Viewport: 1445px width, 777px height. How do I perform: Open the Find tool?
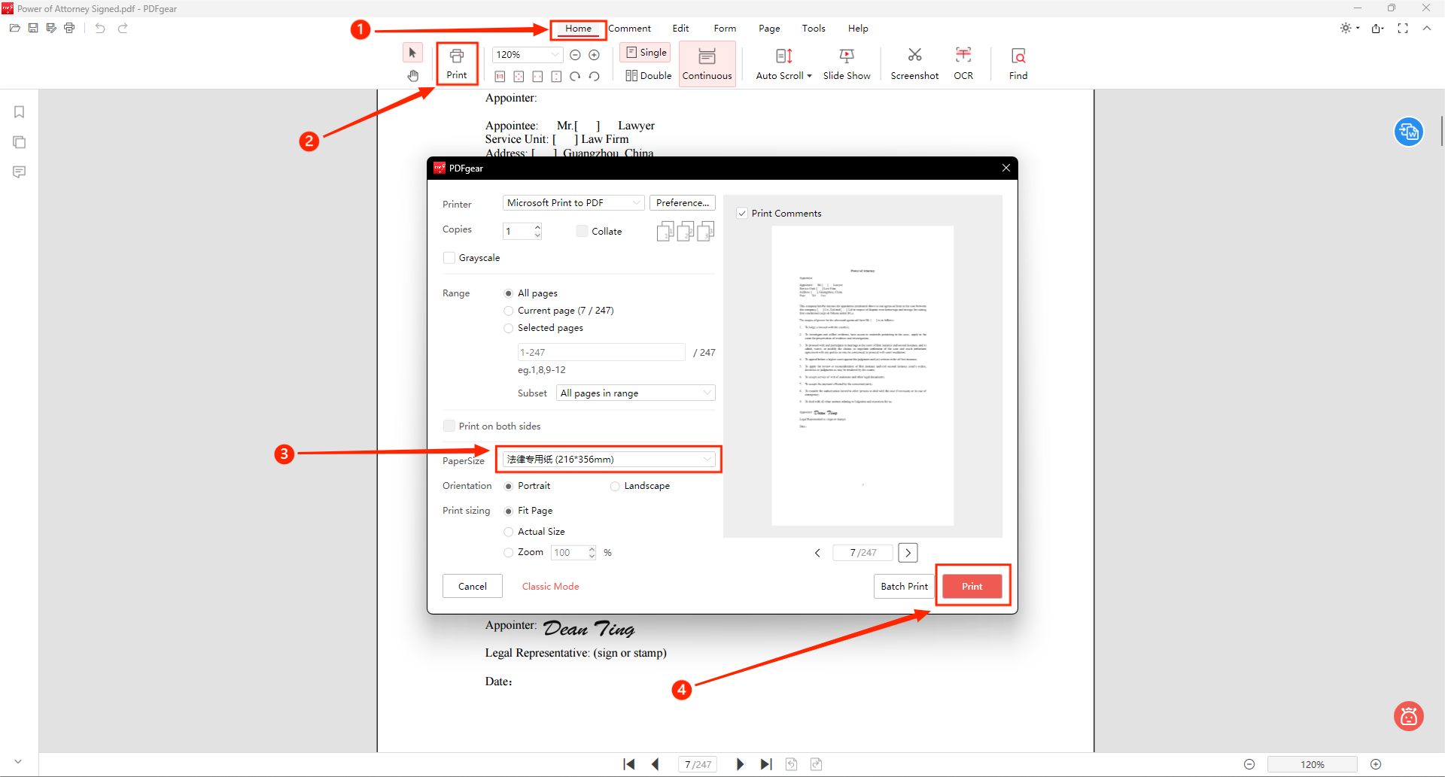point(1018,63)
